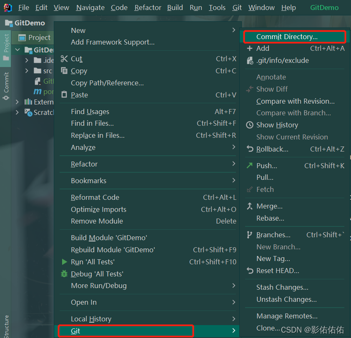Image resolution: width=351 pixels, height=338 pixels.
Task: Click the Scratches and Consoles icon
Action: pyautogui.click(x=28, y=112)
